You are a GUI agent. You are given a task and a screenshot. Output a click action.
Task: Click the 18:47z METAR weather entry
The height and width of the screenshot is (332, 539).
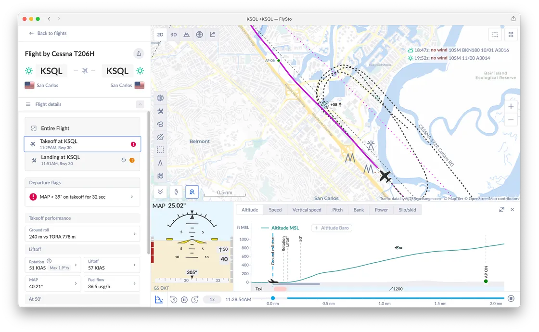(x=458, y=50)
